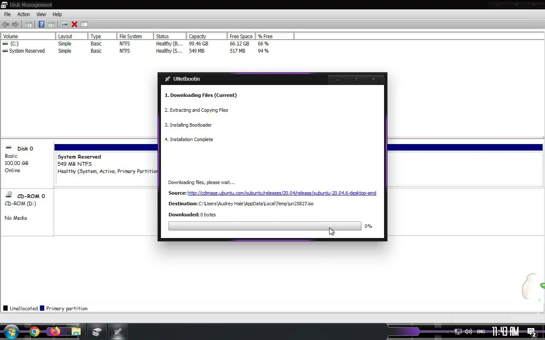Sort by the % Free column header
545x340 pixels.
[275, 37]
